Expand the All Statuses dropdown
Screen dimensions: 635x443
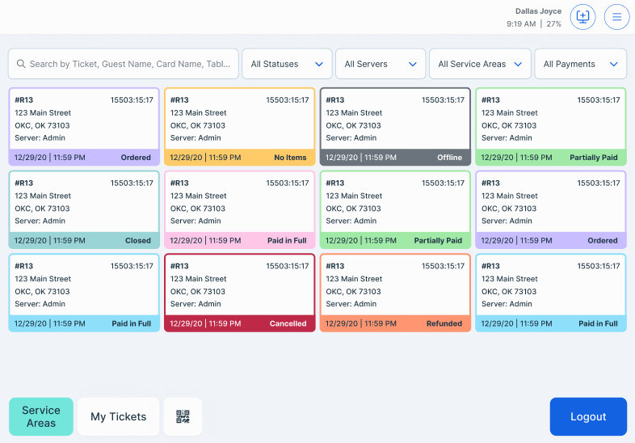(287, 64)
